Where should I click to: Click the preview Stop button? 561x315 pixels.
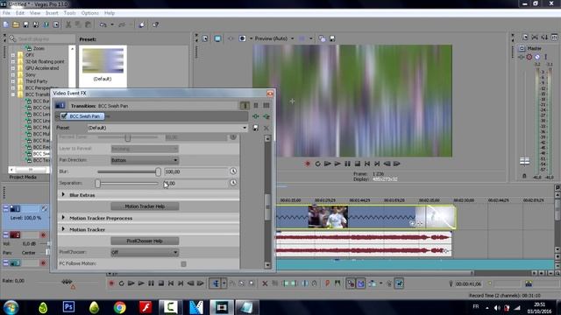[358, 164]
